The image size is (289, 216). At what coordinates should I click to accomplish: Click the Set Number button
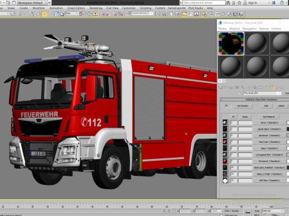(243, 106)
